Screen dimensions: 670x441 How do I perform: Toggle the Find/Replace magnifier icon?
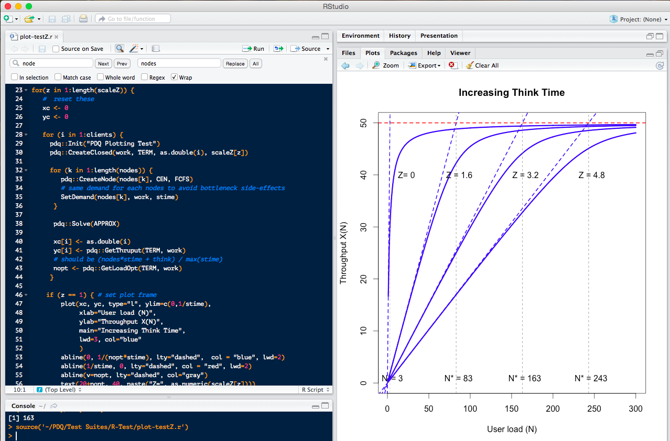tap(120, 49)
